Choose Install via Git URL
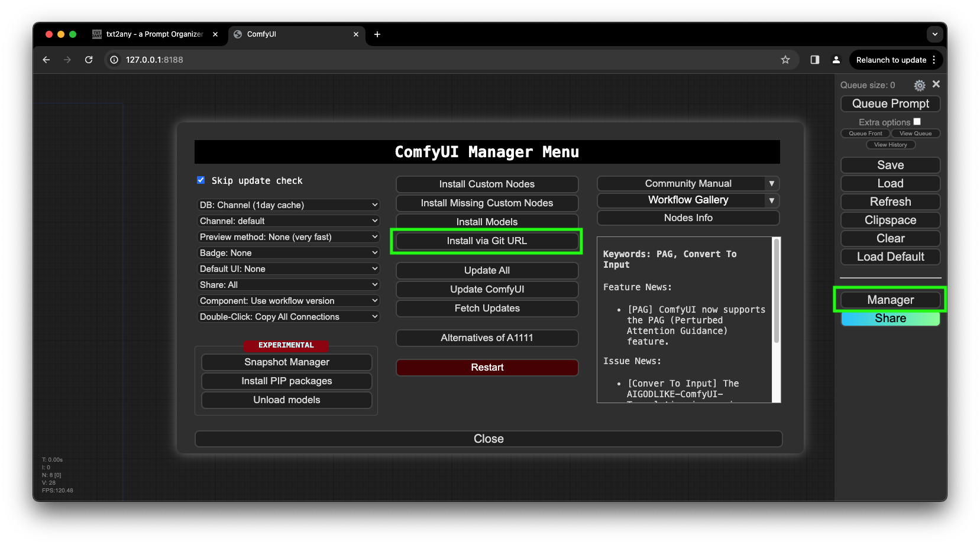980x545 pixels. [487, 241]
